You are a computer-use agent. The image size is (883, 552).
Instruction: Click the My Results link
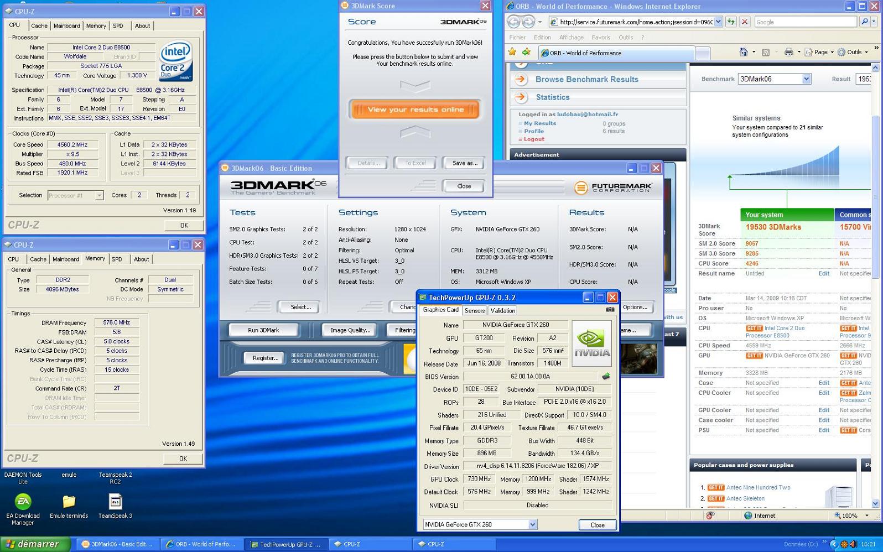(540, 123)
